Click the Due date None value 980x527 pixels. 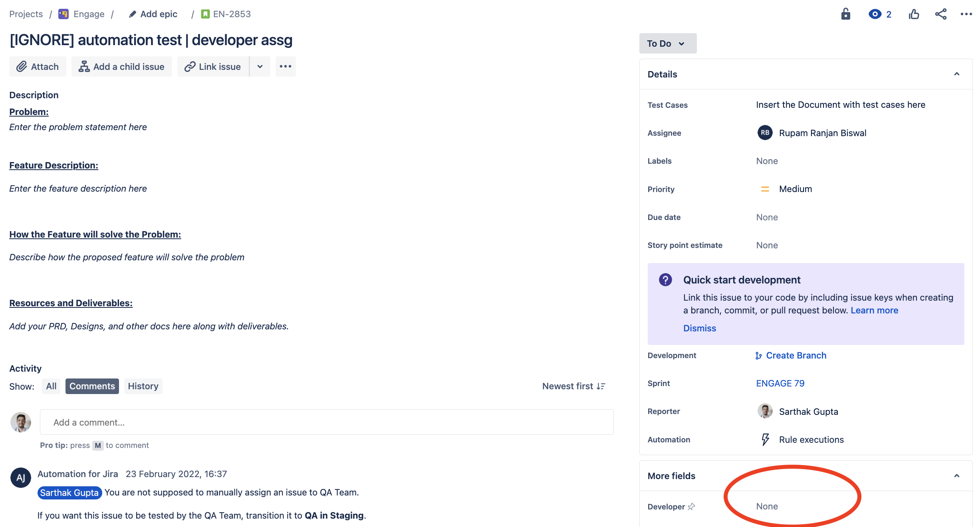click(x=767, y=217)
